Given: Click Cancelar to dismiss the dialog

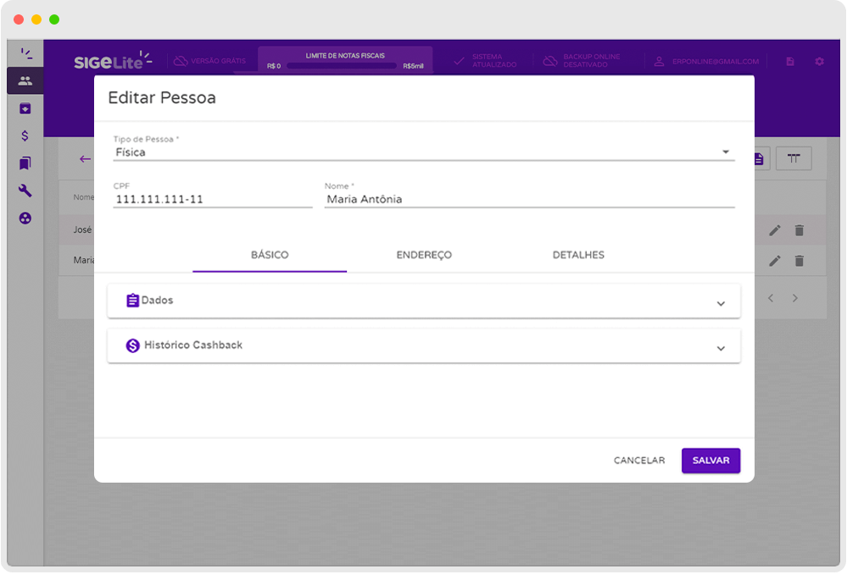Looking at the screenshot, I should tap(639, 461).
